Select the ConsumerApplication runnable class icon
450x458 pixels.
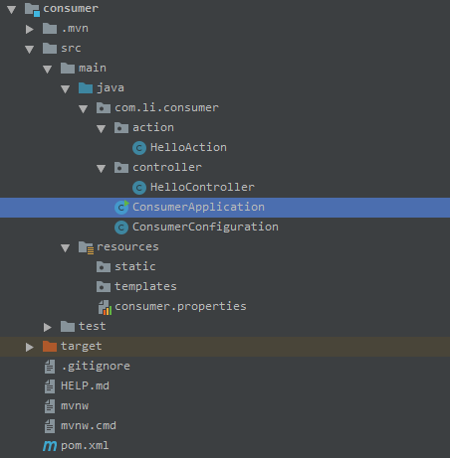[x=121, y=207]
